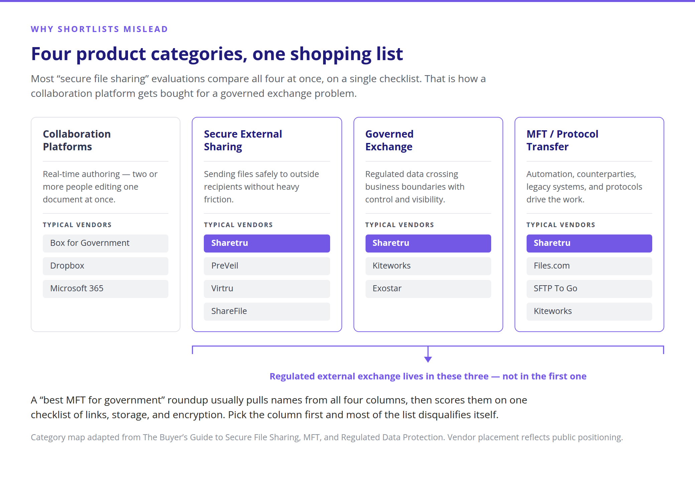This screenshot has height=485, width=695.
Task: Select the Box for Government vendor chip
Action: (106, 243)
